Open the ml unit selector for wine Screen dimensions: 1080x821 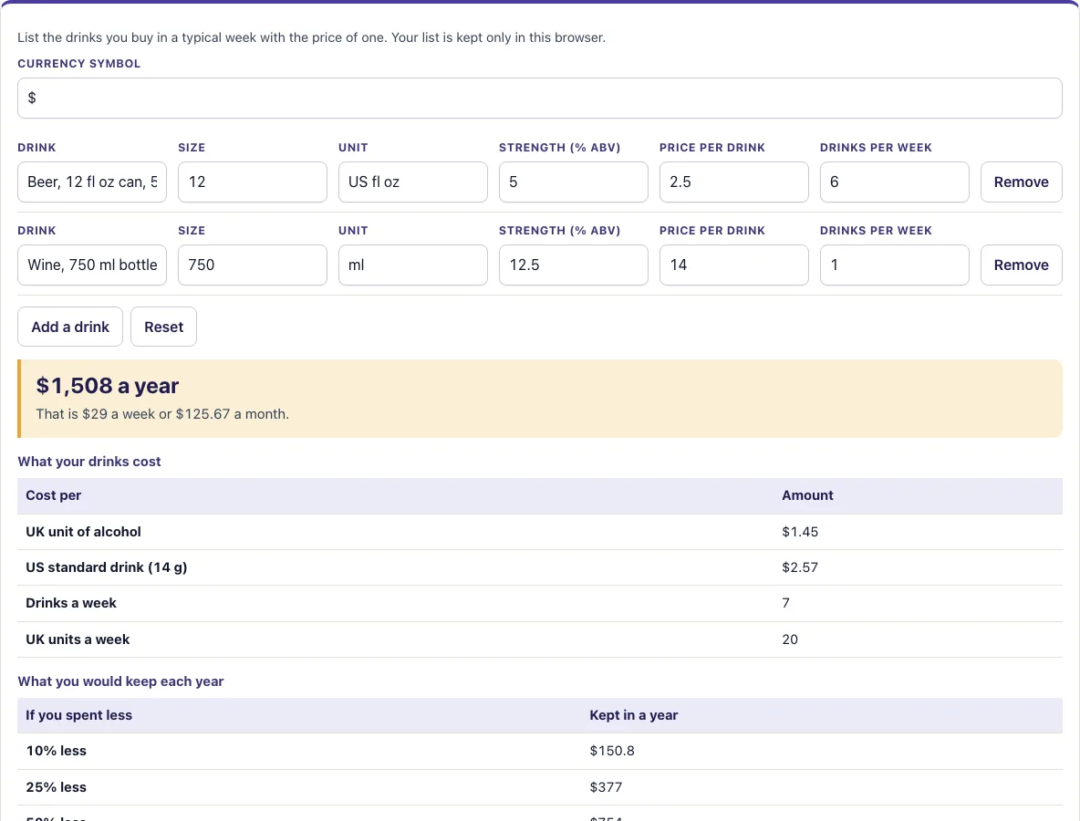point(412,265)
